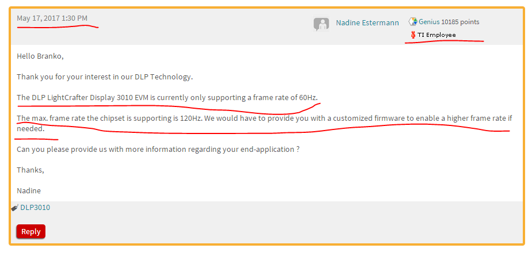
Task: Click the 'Thank you for your interest' sentence
Action: (x=105, y=77)
